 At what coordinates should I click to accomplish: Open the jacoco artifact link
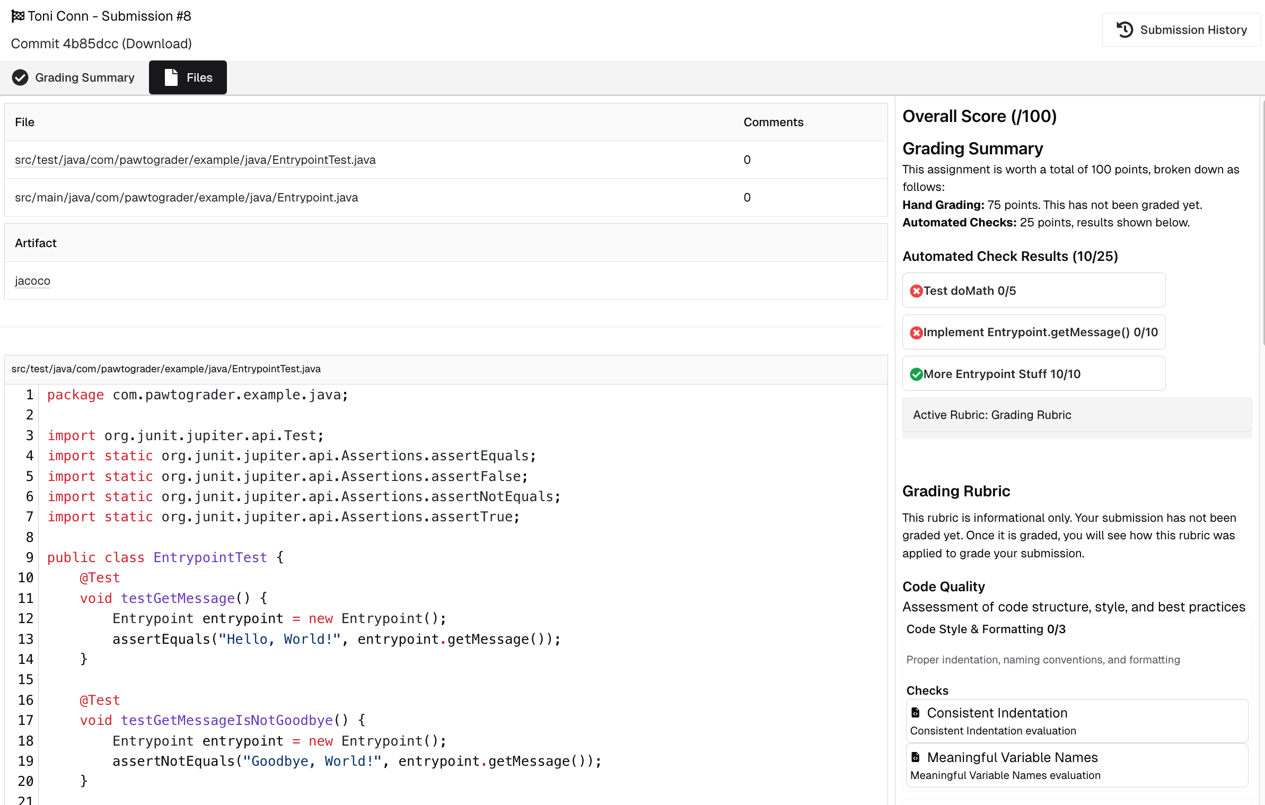[x=32, y=281]
